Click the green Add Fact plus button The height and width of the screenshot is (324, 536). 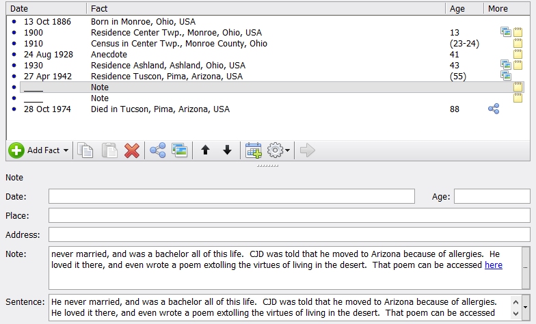16,150
